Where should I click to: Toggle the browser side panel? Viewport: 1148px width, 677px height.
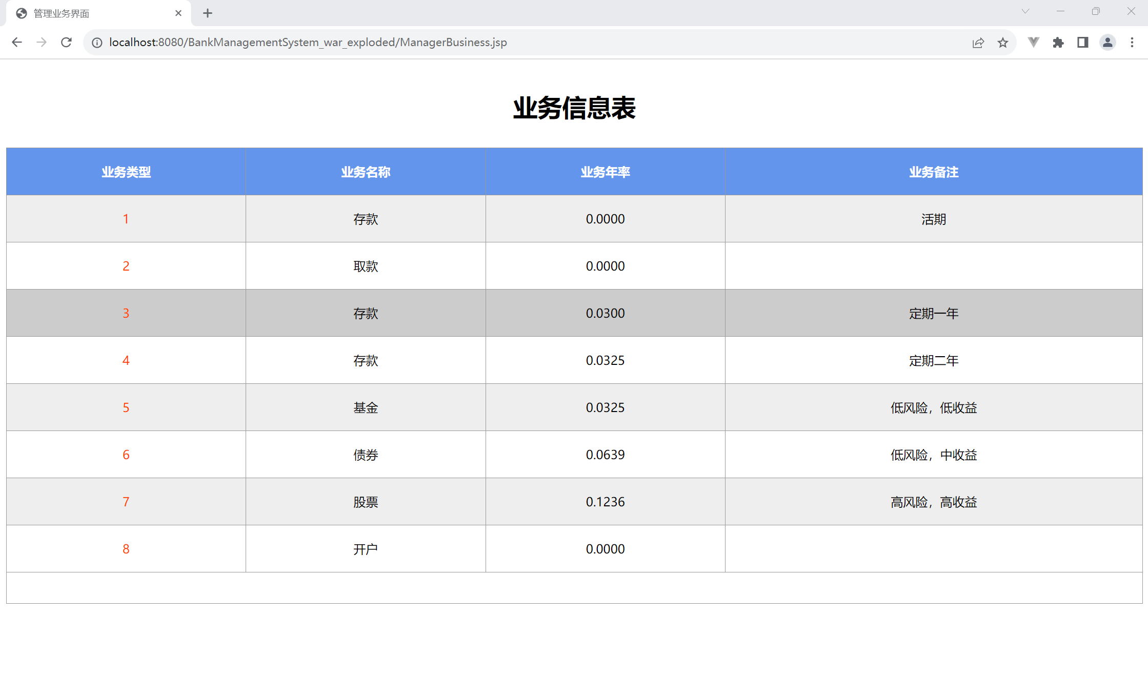[1082, 43]
